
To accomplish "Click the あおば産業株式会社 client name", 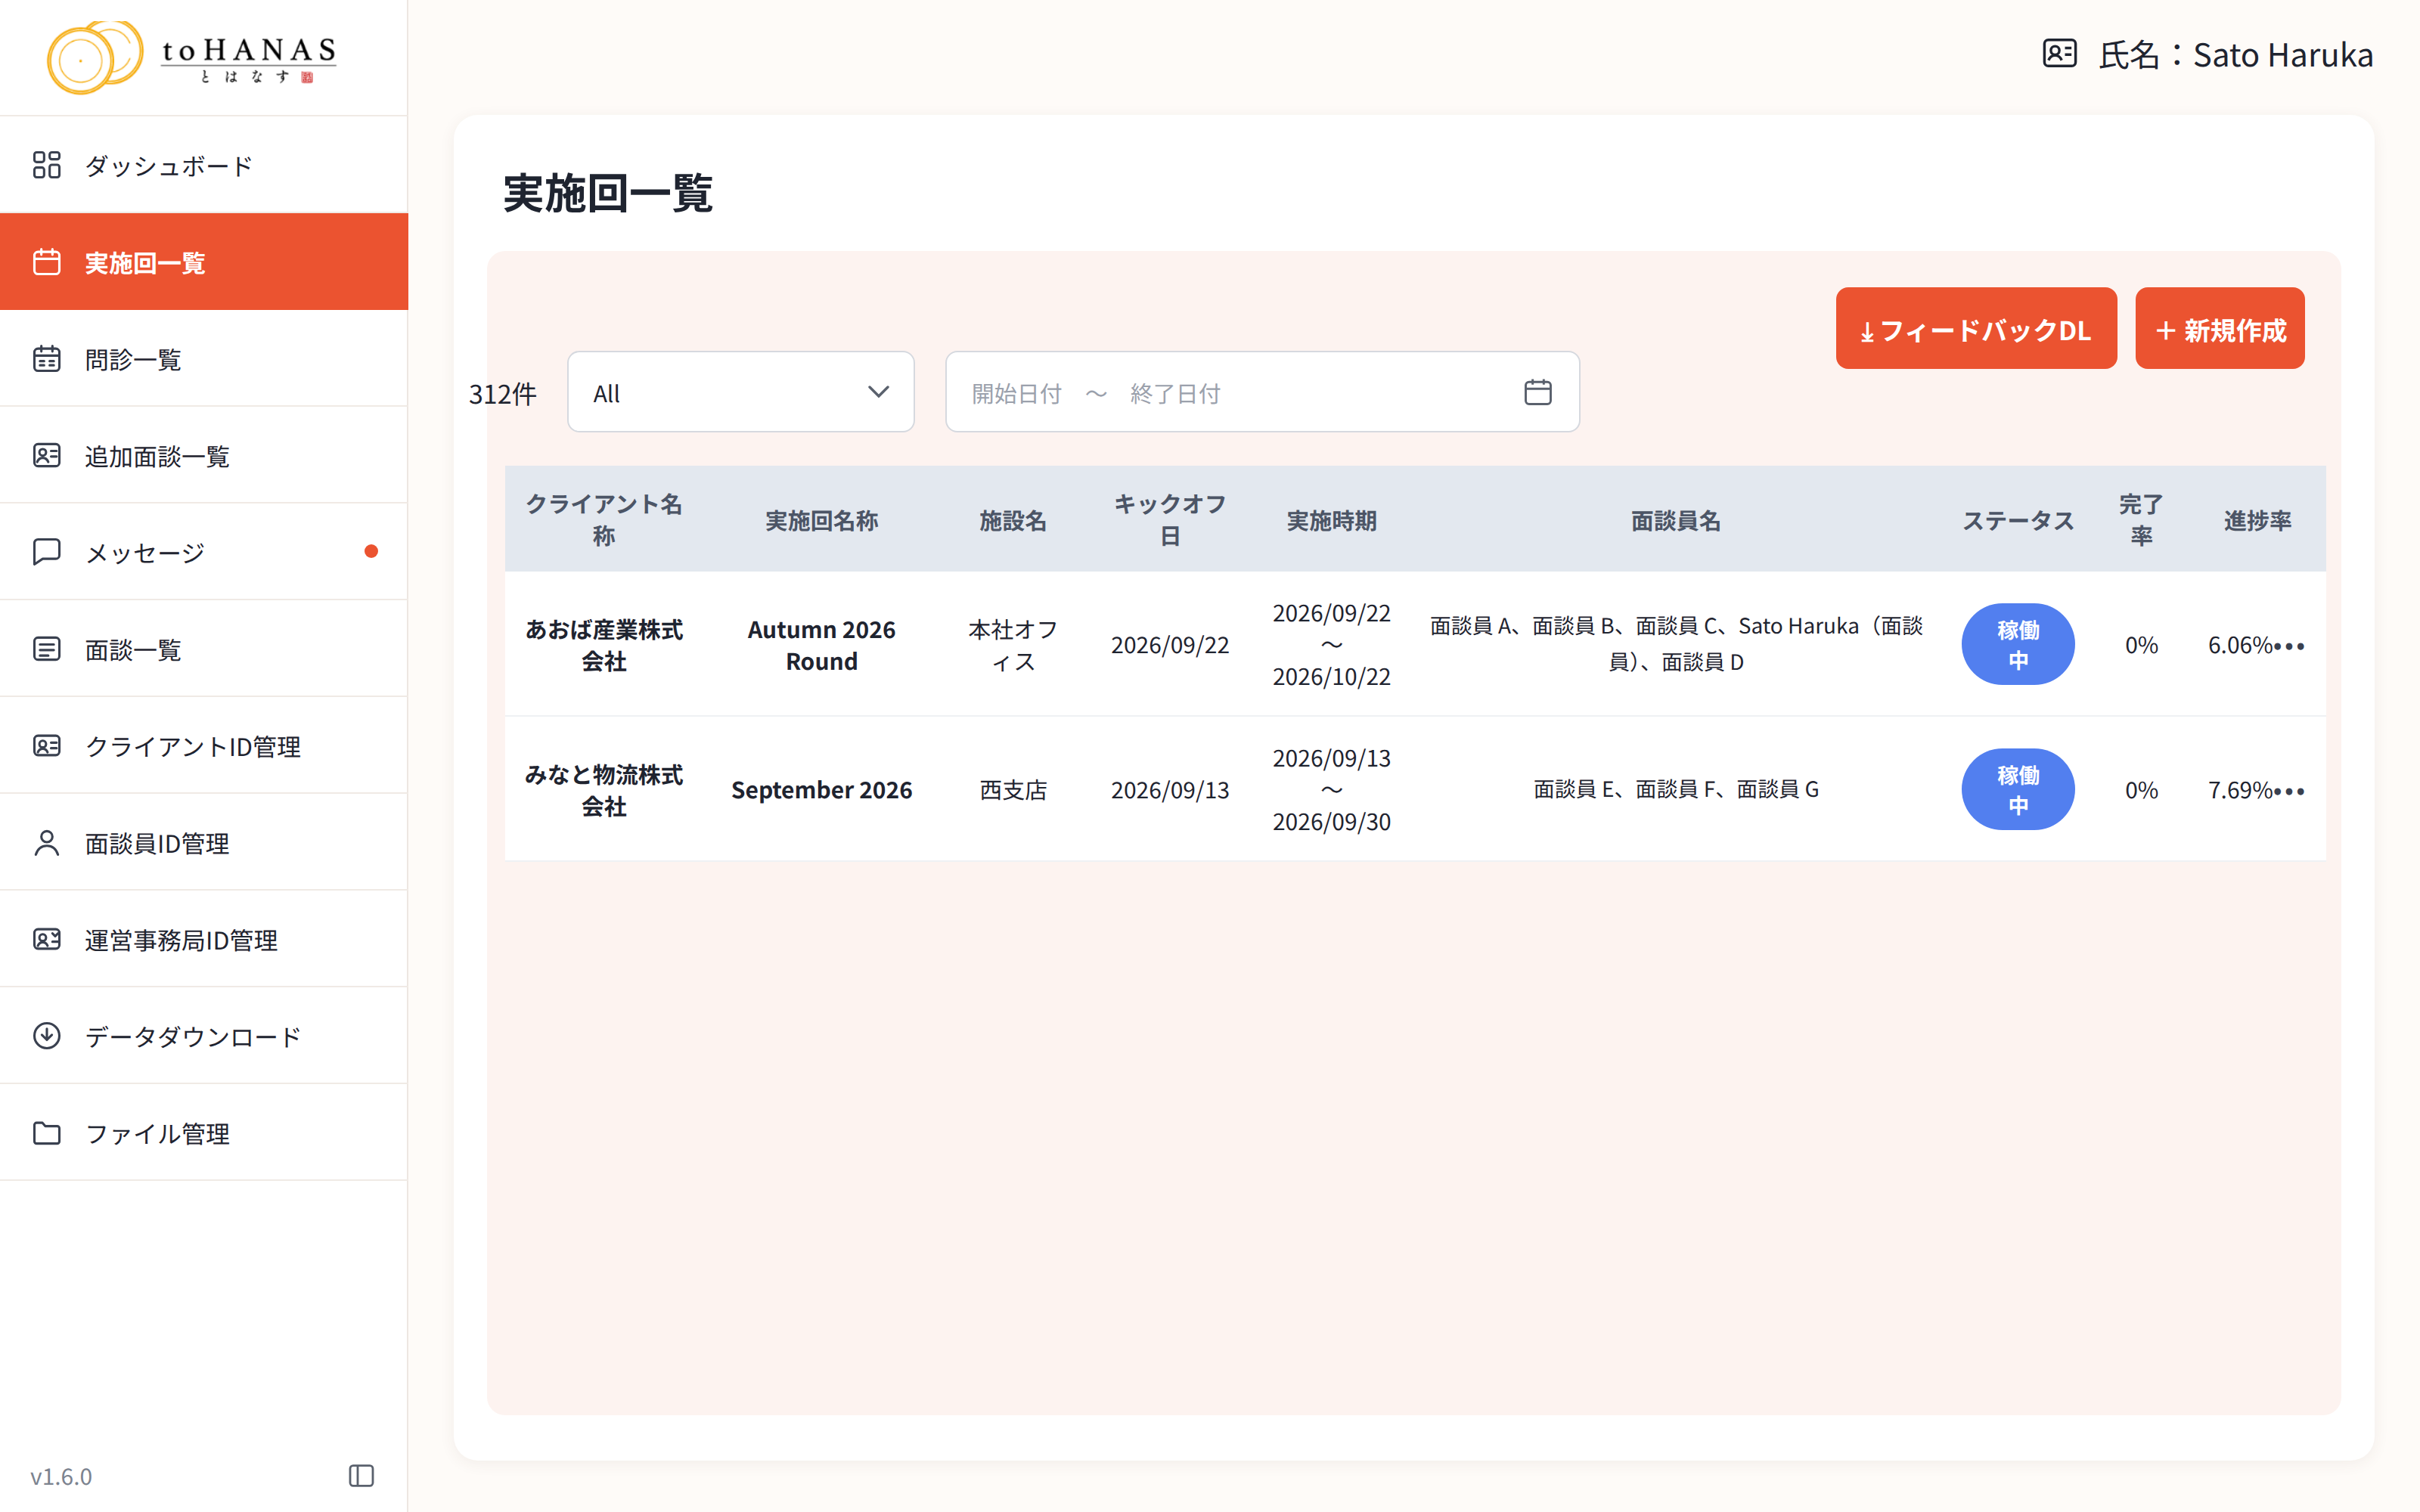I will tap(604, 645).
